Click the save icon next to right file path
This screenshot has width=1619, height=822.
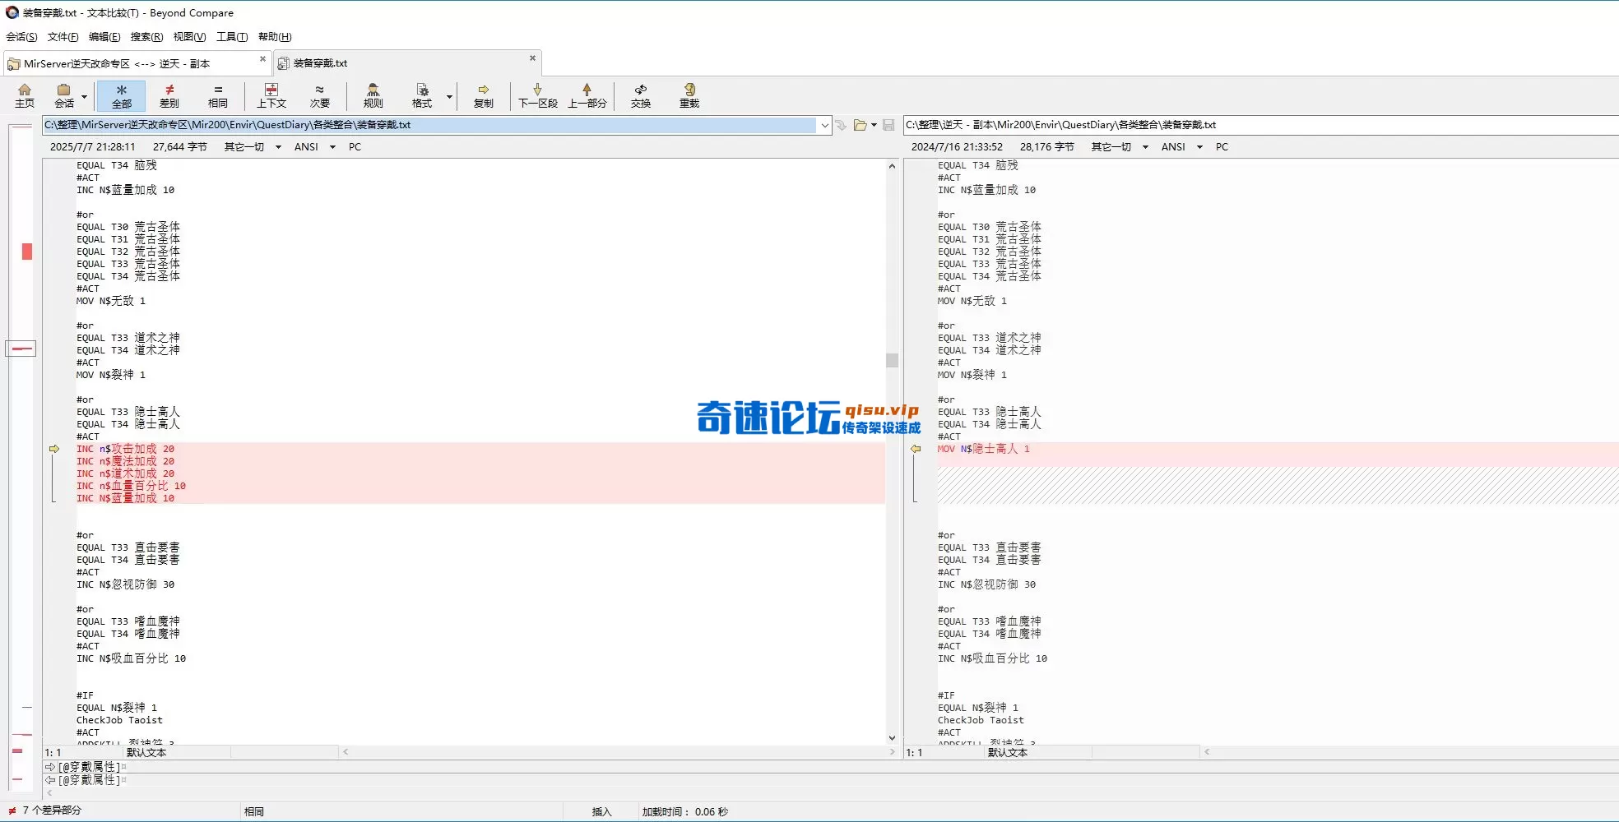click(889, 125)
